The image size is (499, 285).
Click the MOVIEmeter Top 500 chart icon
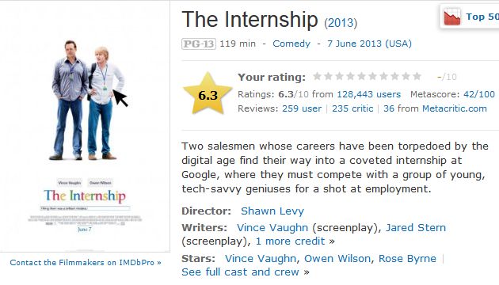[452, 17]
